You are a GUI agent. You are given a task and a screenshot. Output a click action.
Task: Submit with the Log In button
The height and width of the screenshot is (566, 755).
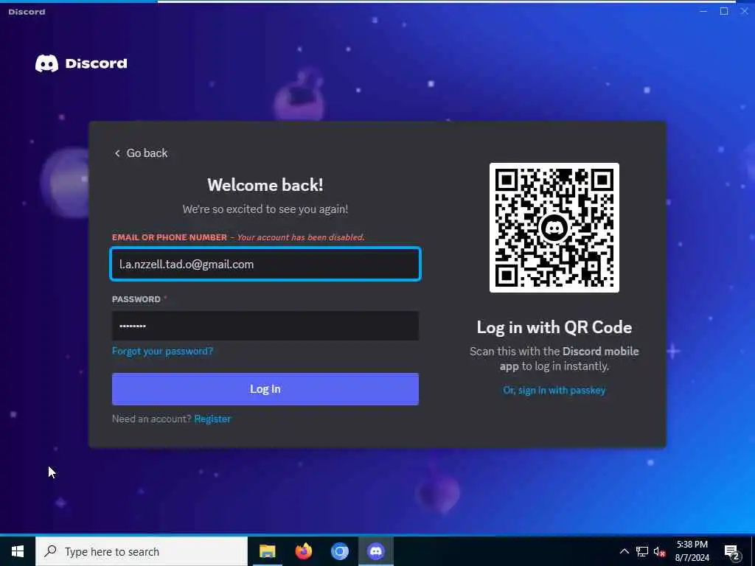(265, 389)
